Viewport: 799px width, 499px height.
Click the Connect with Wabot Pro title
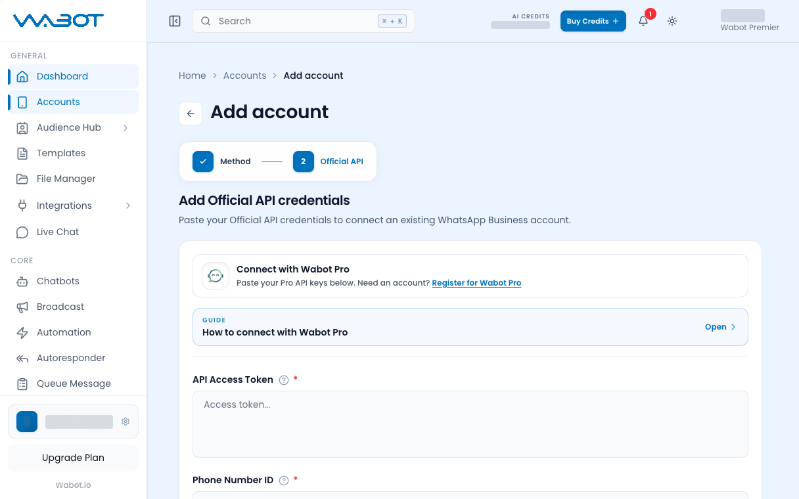pos(293,269)
